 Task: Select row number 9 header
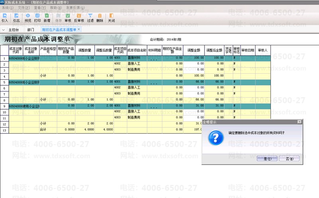pos(4,106)
